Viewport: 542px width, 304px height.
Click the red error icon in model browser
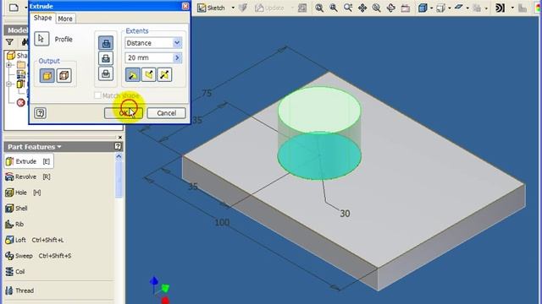coord(20,102)
